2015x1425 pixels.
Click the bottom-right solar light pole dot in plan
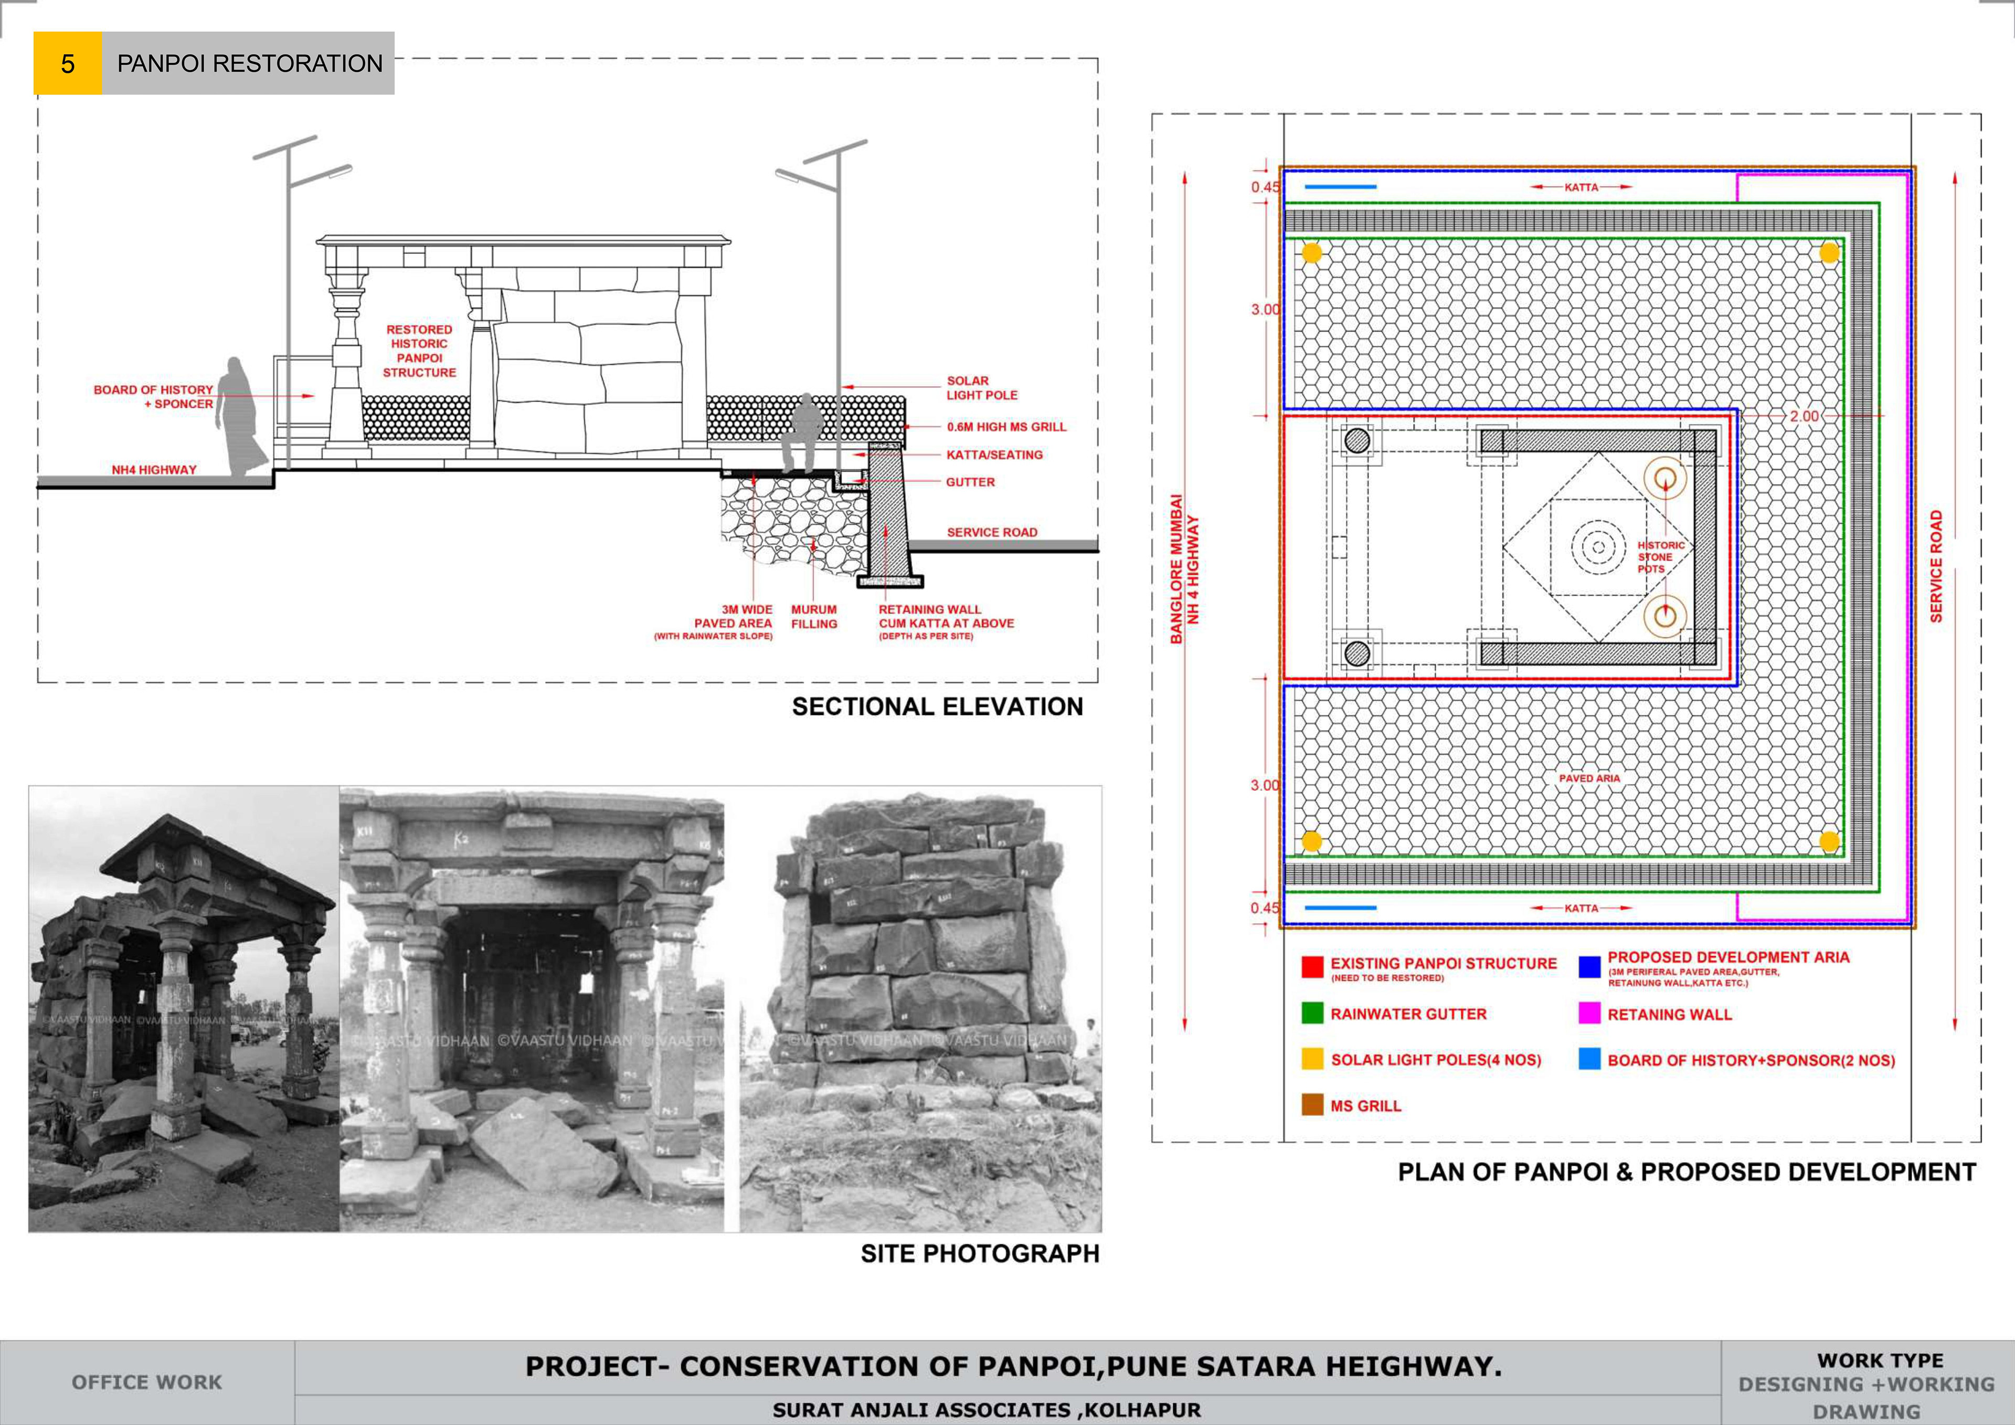pos(1829,841)
